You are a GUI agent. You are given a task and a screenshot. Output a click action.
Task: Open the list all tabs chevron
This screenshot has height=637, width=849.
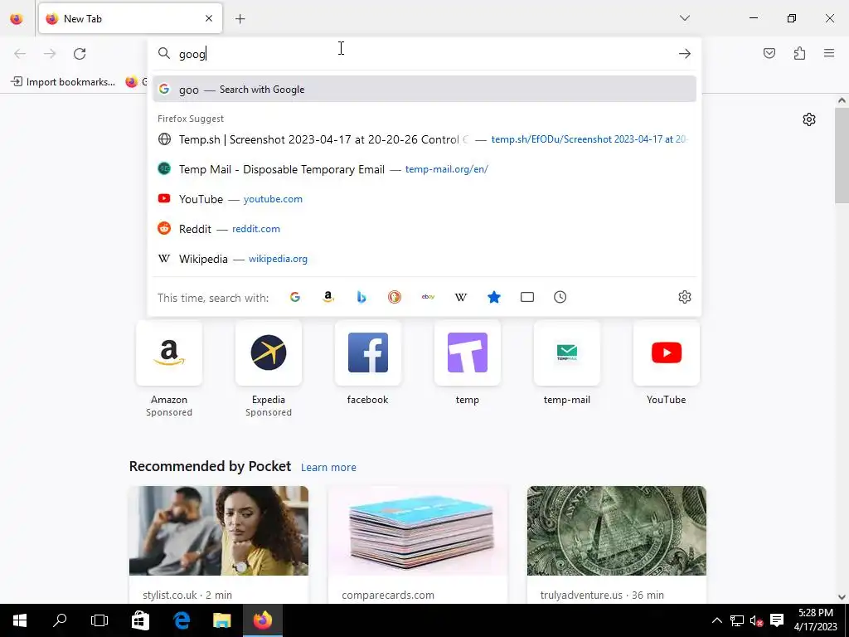[x=684, y=18]
